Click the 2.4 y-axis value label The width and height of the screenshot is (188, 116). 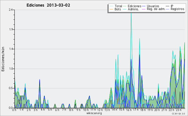(x=11, y=10)
